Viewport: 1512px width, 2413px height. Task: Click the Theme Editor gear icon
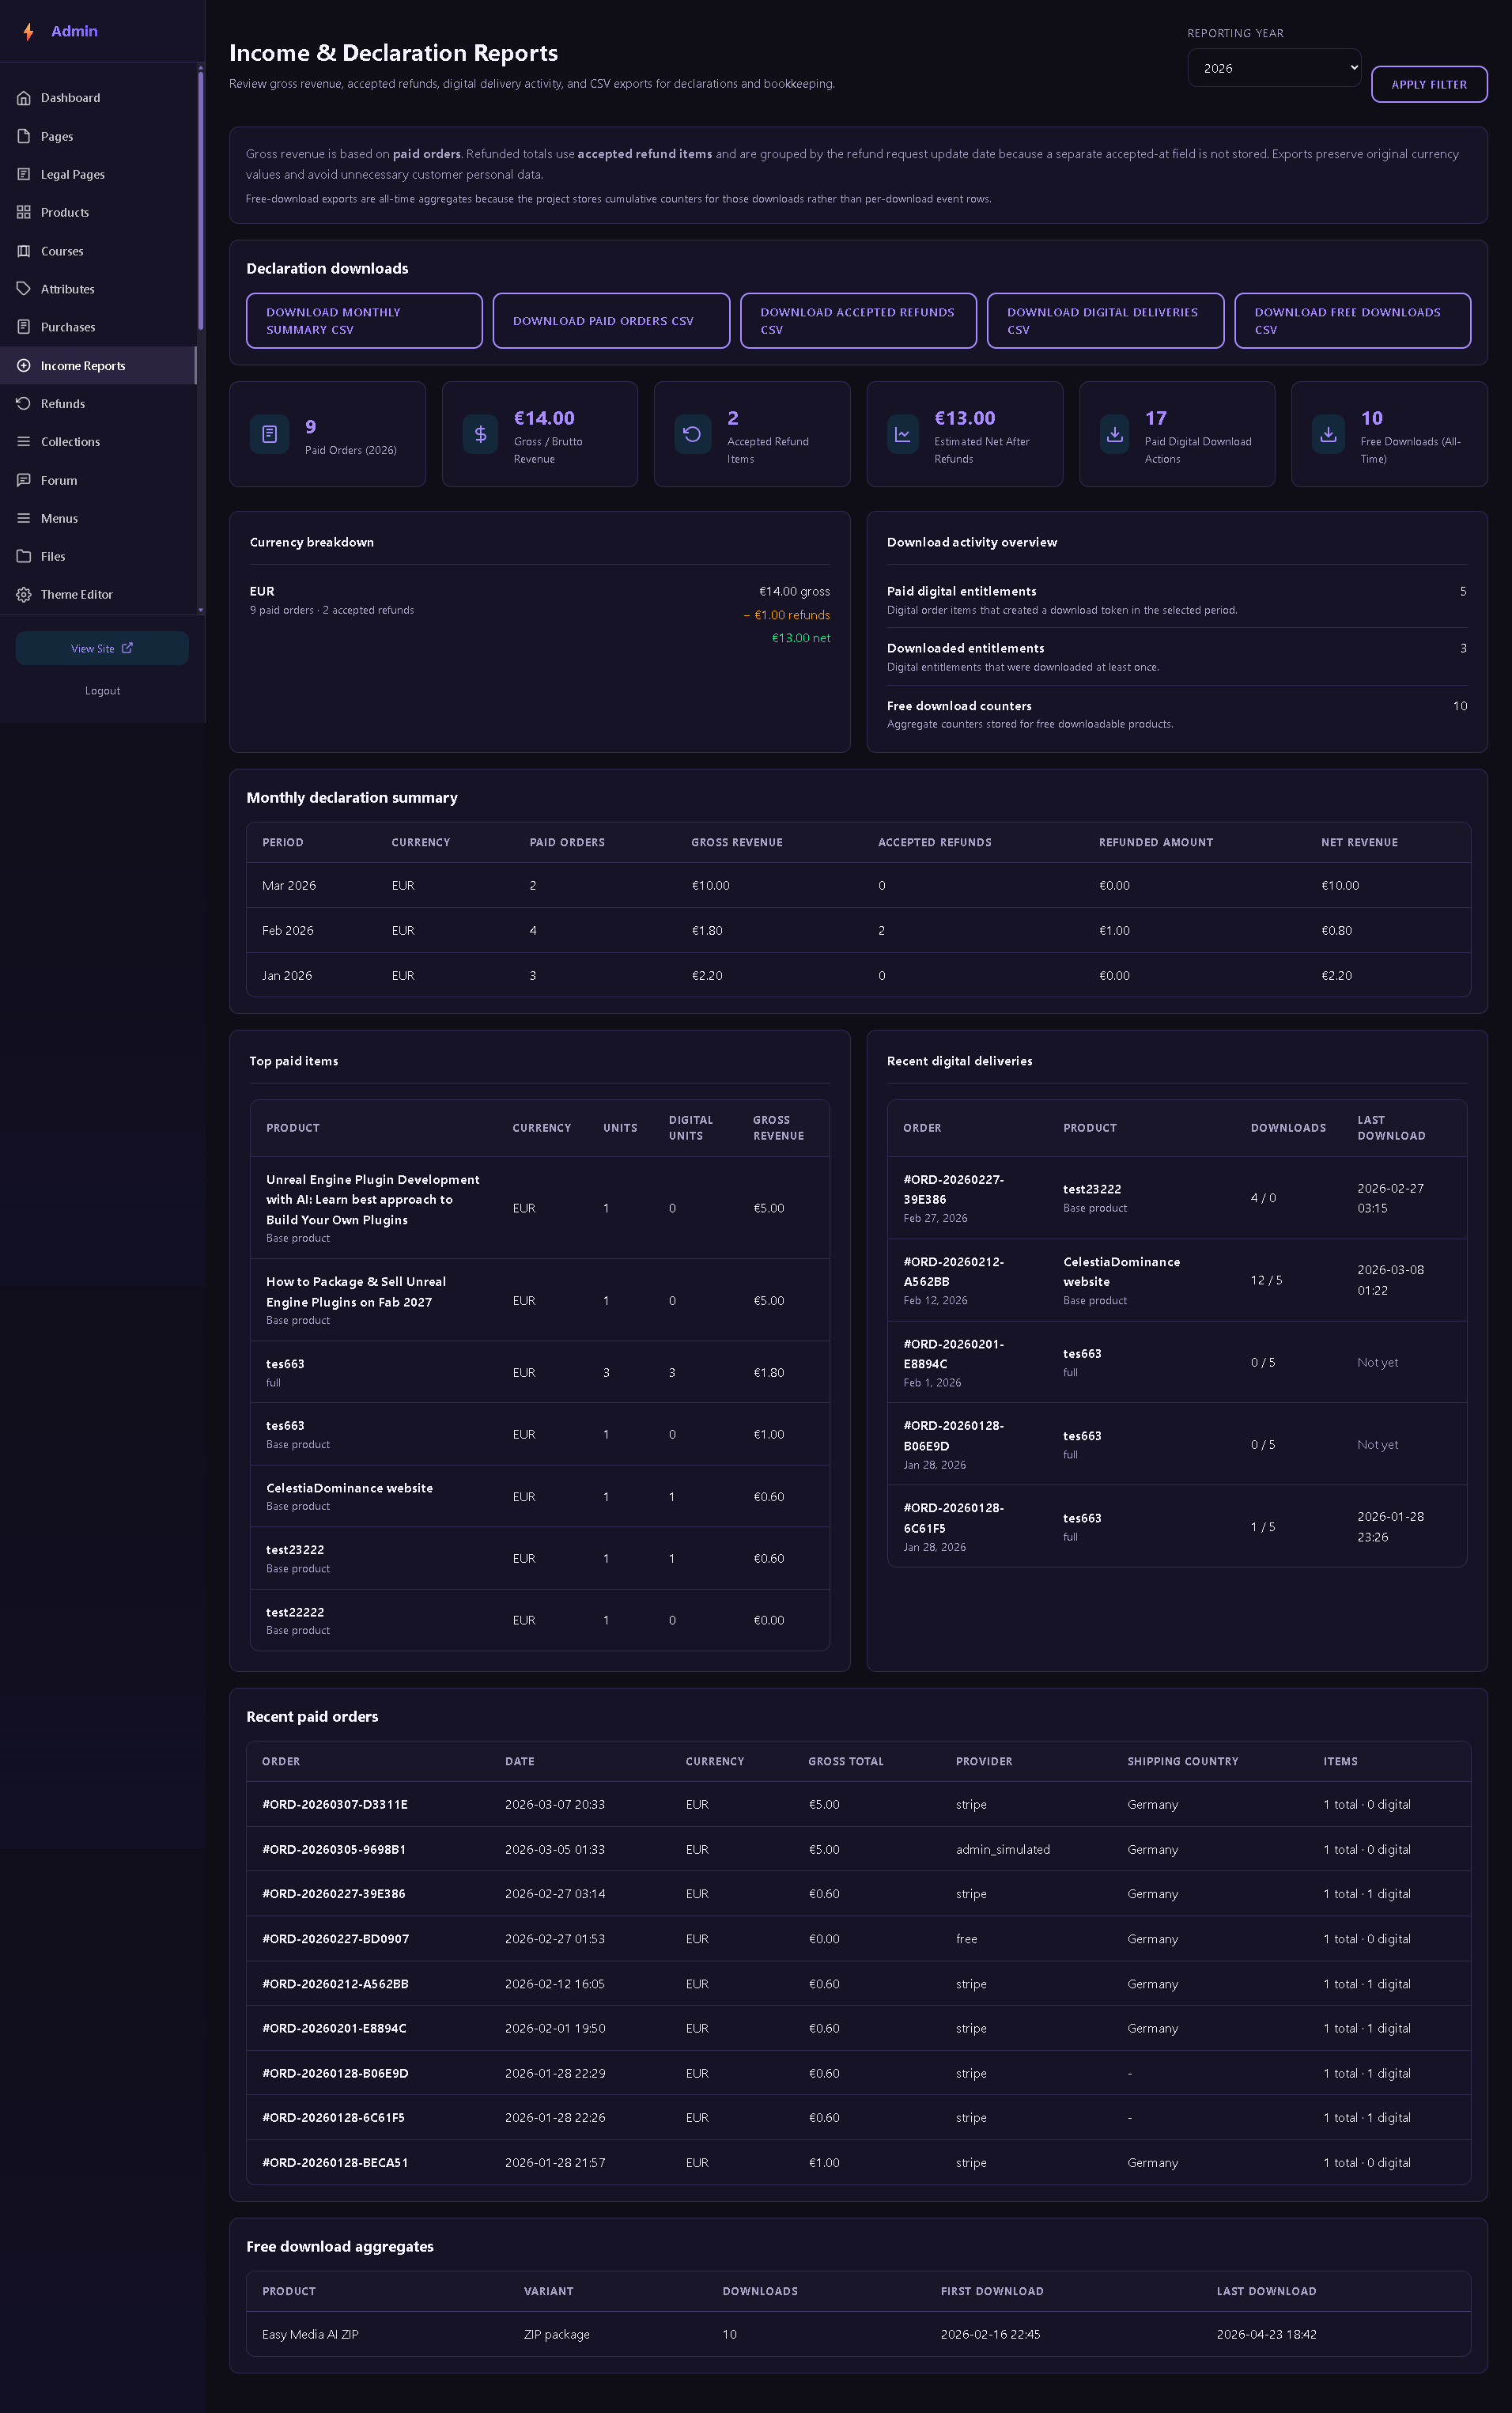point(24,594)
